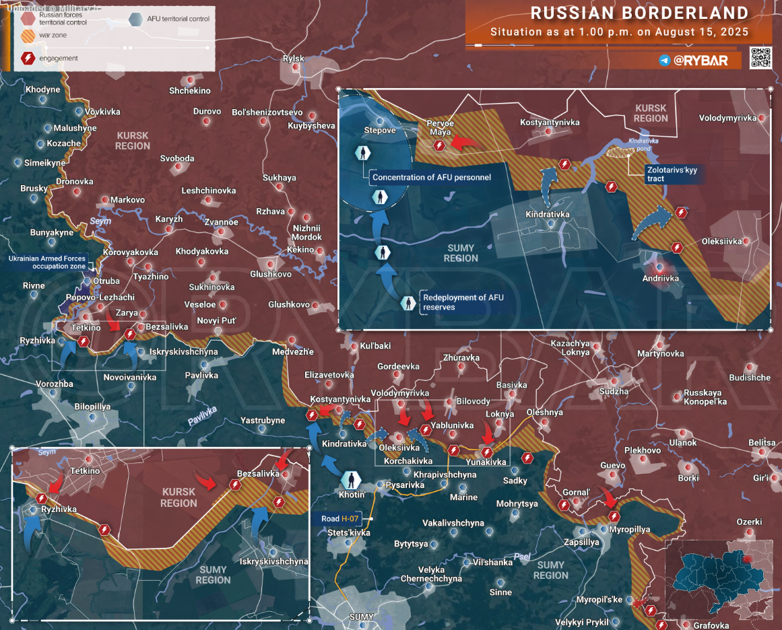782x630 pixels.
Task: Click the soldier icon above Khotin'
Action: (351, 479)
